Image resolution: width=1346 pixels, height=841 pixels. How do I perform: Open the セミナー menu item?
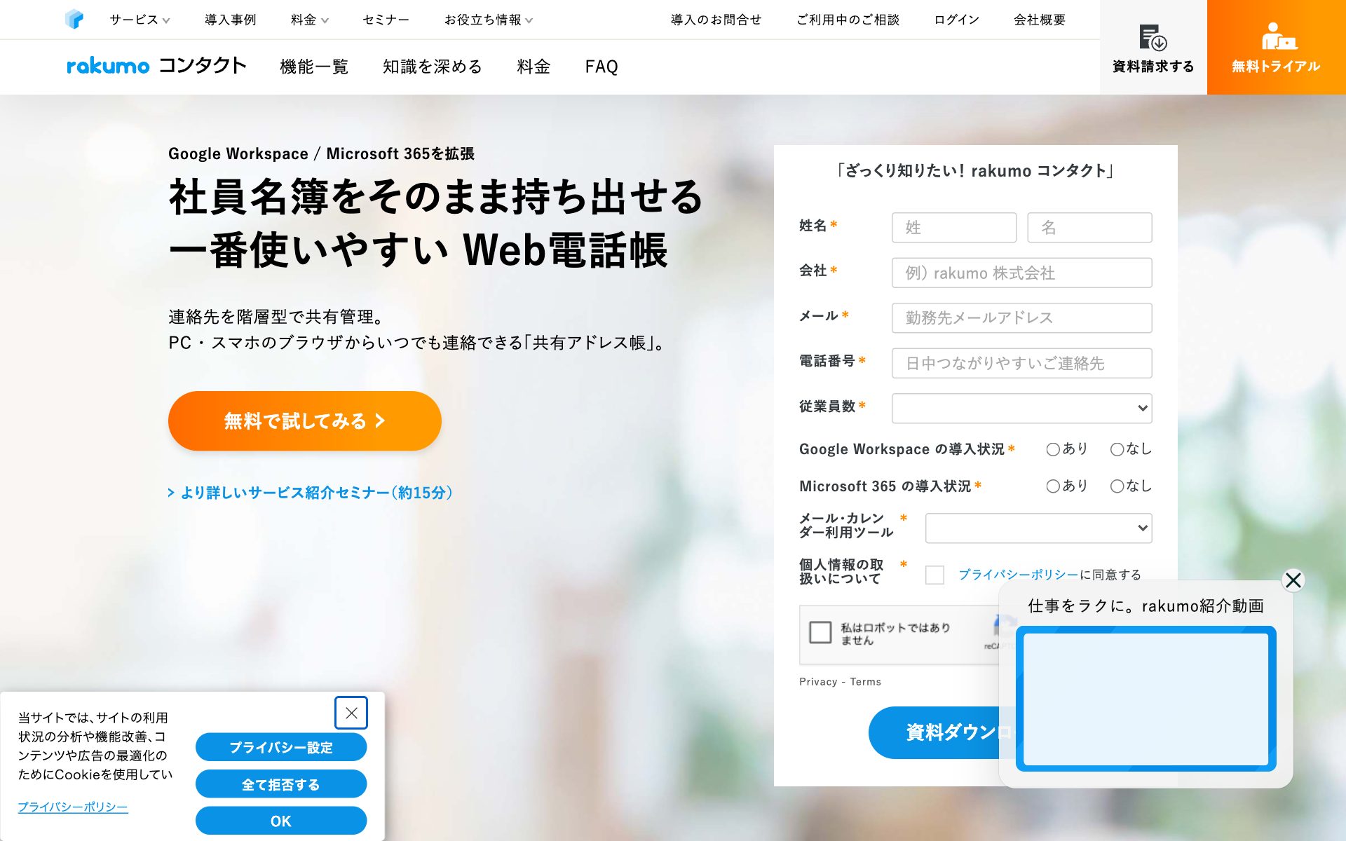pos(386,20)
